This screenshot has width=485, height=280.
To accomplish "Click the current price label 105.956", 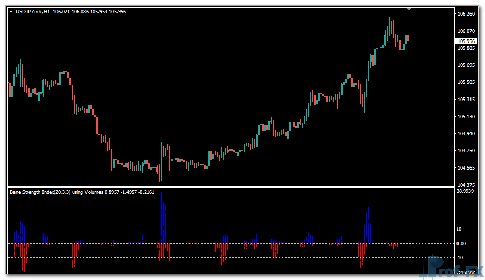I will point(465,41).
